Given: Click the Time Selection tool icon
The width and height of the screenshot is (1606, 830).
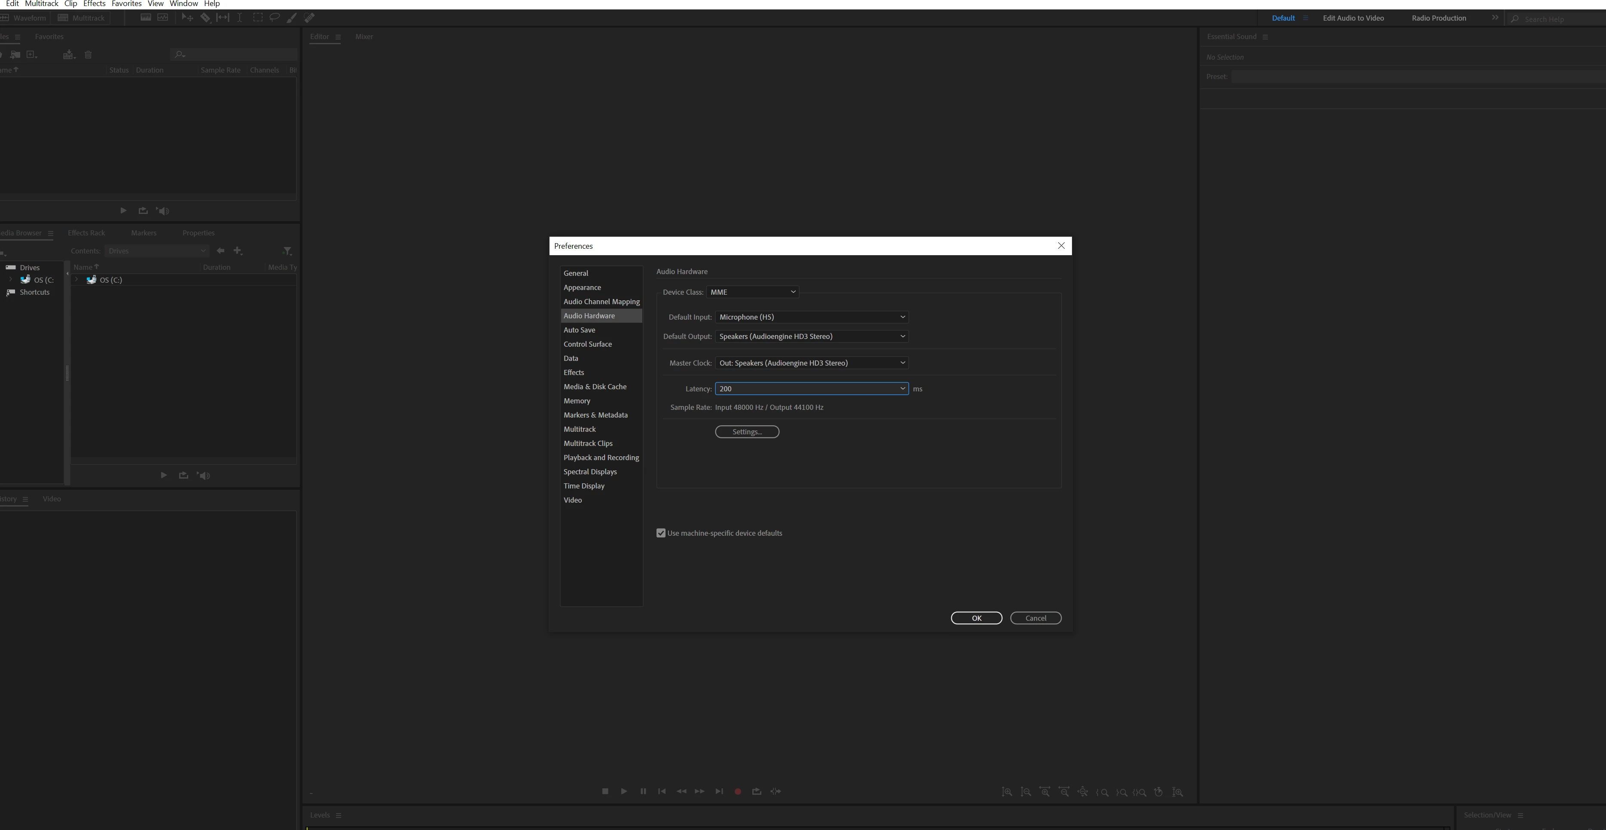Looking at the screenshot, I should point(239,18).
